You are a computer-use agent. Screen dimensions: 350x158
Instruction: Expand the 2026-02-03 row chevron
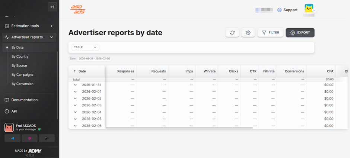(x=75, y=106)
